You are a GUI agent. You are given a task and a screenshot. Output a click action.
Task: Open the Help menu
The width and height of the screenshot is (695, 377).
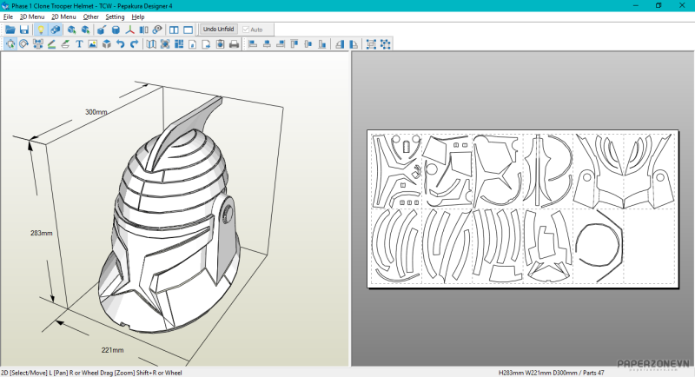click(138, 17)
